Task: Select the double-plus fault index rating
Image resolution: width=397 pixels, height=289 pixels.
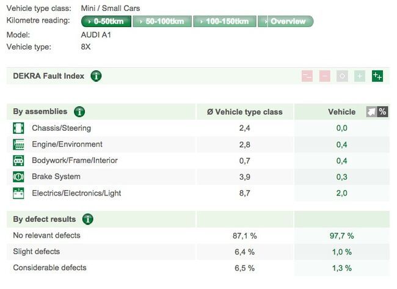Action: point(377,76)
